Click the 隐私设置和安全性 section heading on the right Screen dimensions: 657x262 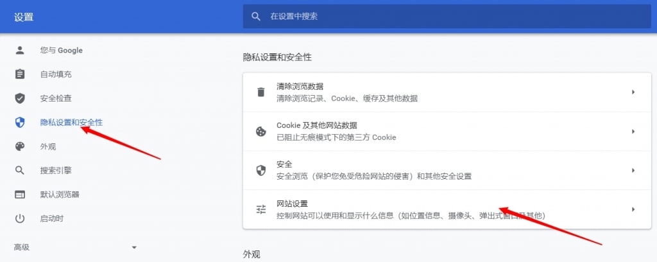(x=277, y=57)
